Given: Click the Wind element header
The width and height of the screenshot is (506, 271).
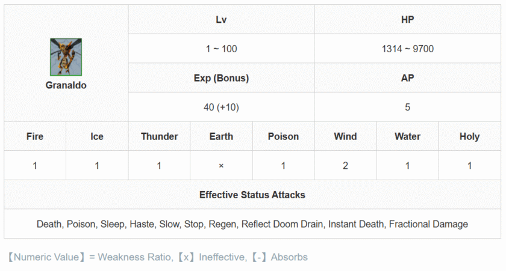Looking at the screenshot, I should pyautogui.click(x=345, y=136).
